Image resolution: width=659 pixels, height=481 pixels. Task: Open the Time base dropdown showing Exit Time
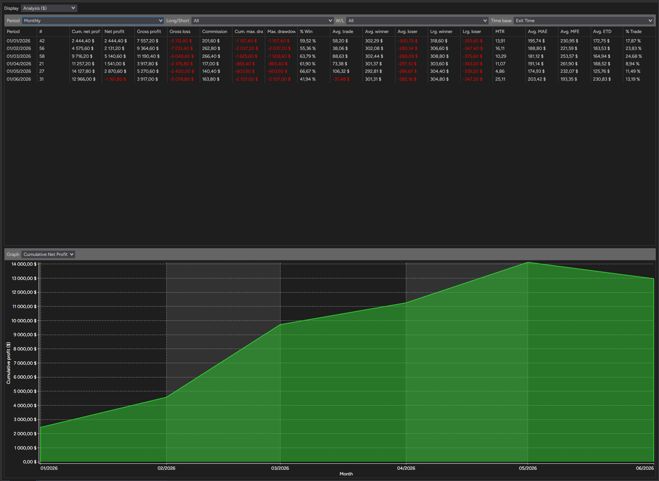click(x=584, y=21)
